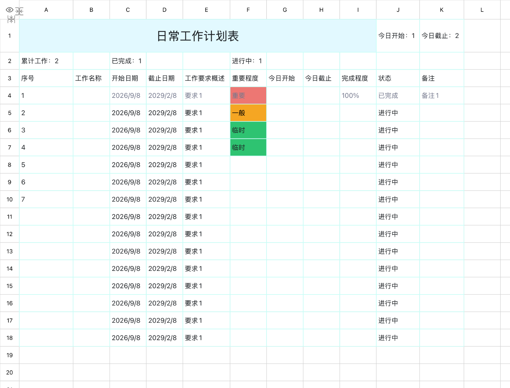Image resolution: width=510 pixels, height=388 pixels.
Task: Click the 进行中 status cell in row 18
Action: pyautogui.click(x=398, y=338)
